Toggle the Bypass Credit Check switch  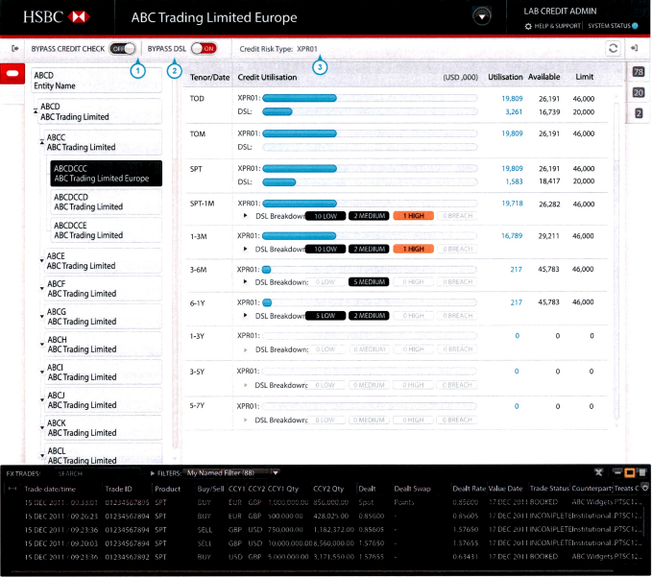coord(122,48)
